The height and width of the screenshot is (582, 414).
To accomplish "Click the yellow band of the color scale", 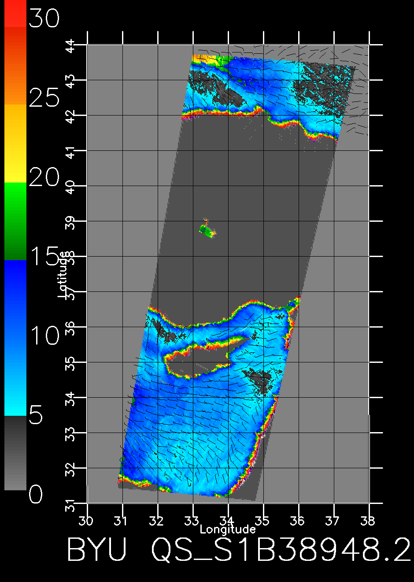I will 15,143.
